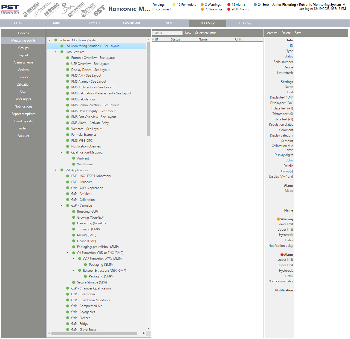Click in the Filters input field

[167, 33]
